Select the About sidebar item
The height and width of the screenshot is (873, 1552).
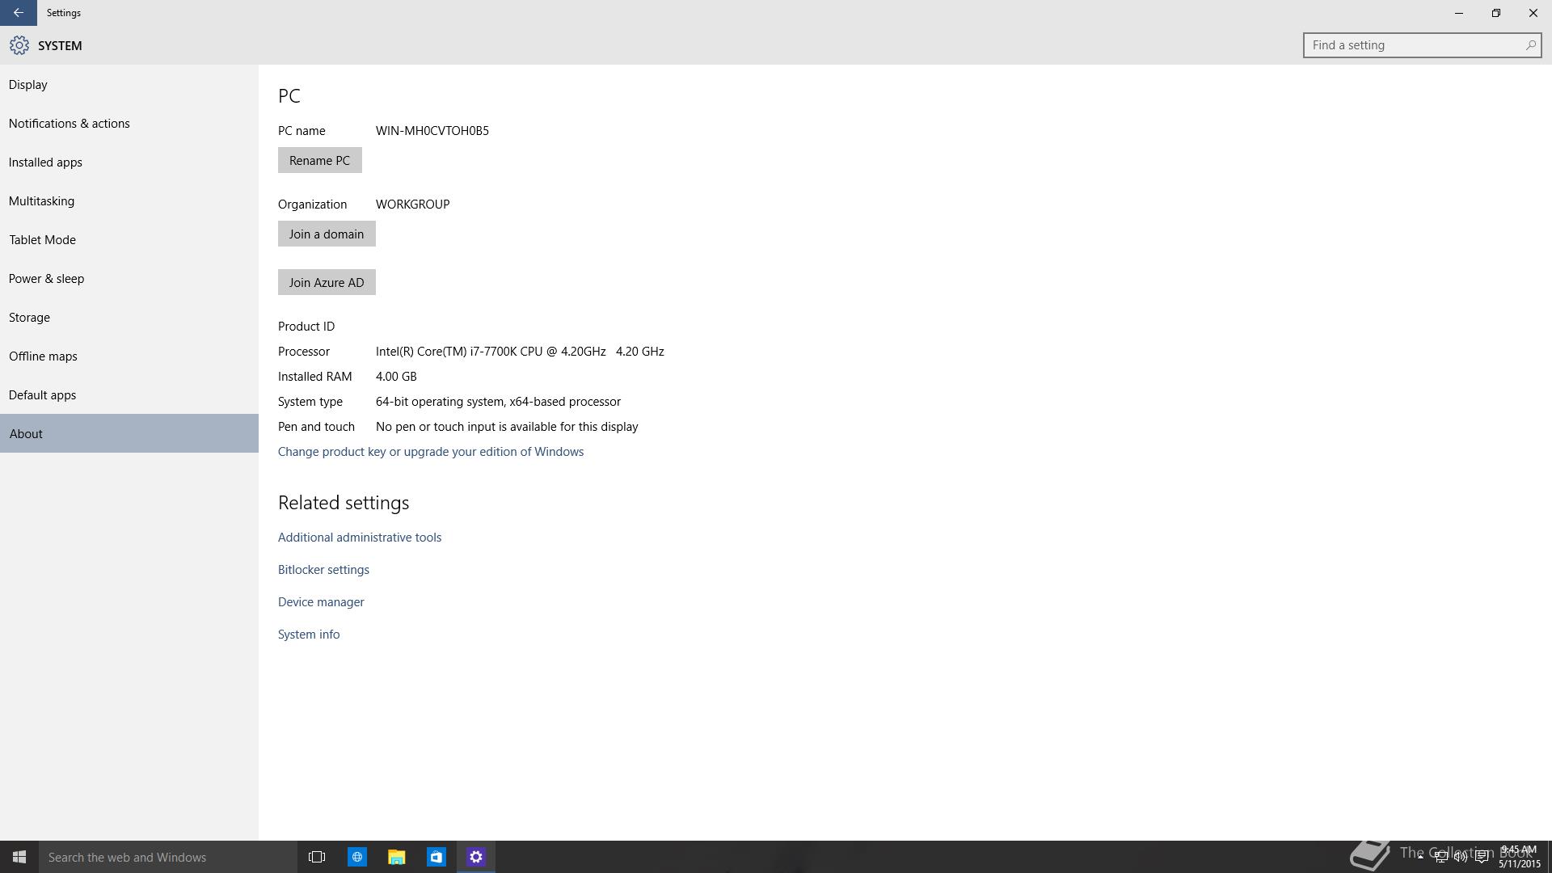point(129,433)
